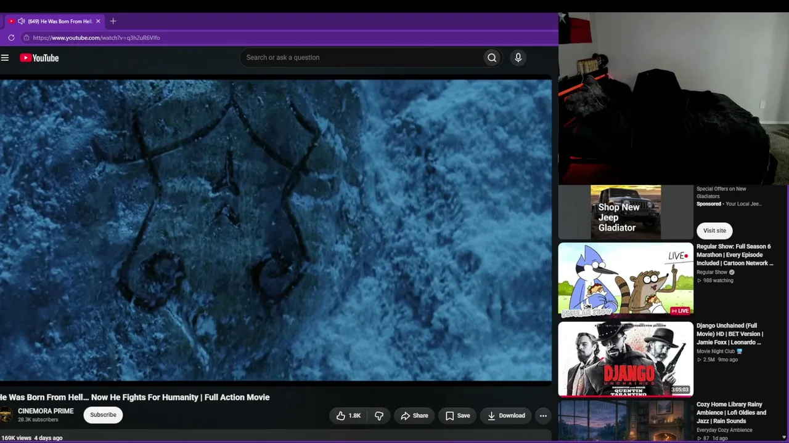Open the YouTube guide hamburger menu
789x443 pixels.
click(x=5, y=58)
